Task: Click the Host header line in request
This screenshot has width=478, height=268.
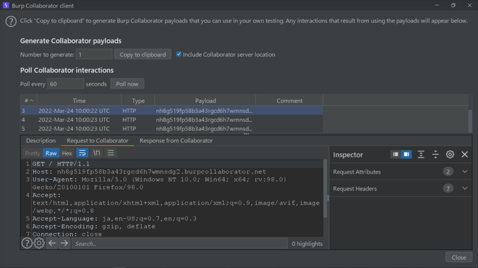Action: click(149, 172)
